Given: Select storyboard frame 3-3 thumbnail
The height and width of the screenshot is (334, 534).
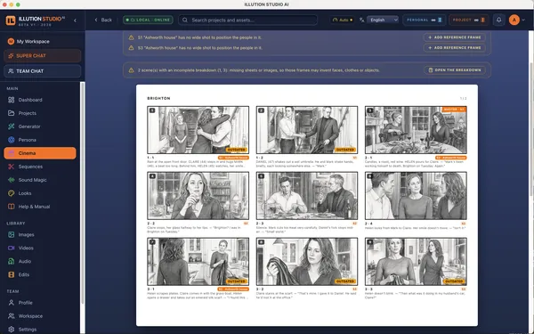Looking at the screenshot, I should pyautogui.click(x=416, y=261).
